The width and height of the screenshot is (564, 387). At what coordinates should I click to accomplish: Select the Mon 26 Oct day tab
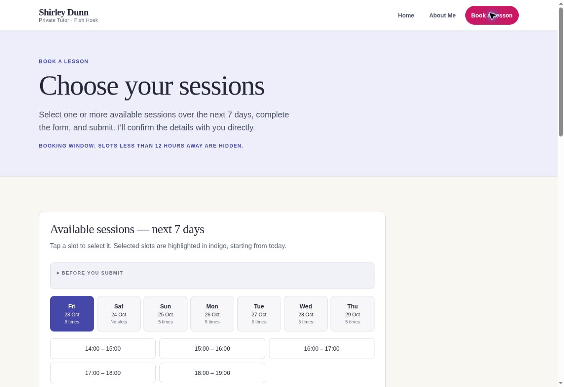click(x=212, y=314)
